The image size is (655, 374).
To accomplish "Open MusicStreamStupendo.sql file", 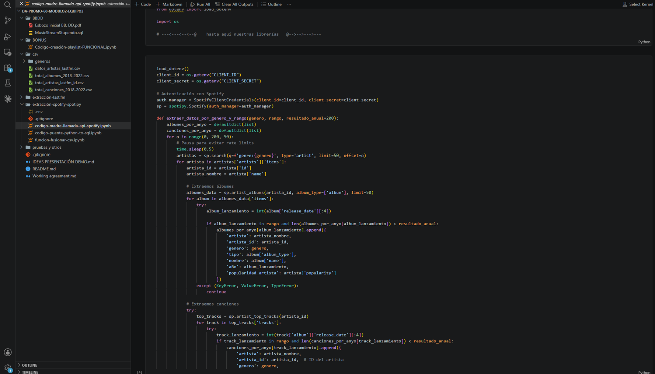I will click(59, 33).
